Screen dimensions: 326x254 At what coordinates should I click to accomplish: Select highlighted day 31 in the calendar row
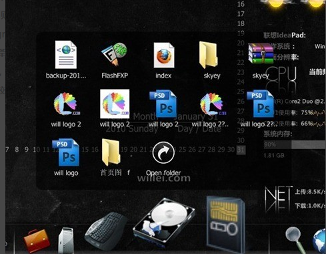241,150
